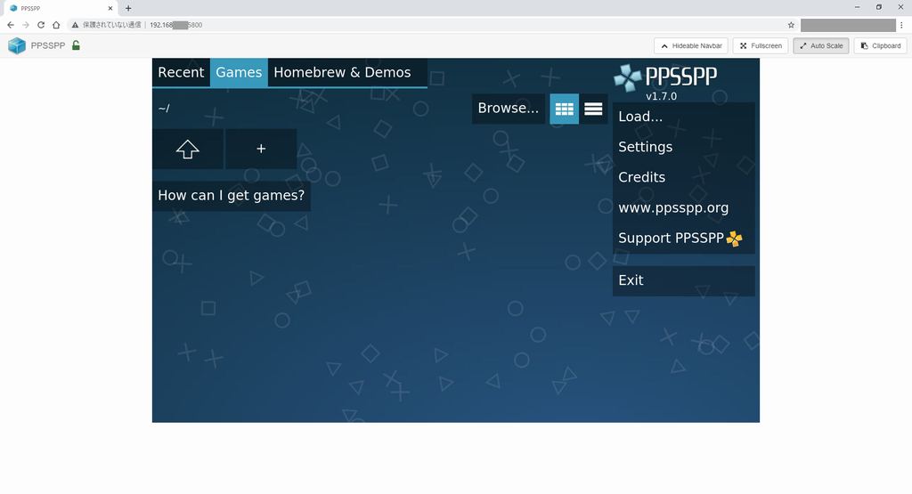Image resolution: width=912 pixels, height=494 pixels.
Task: Open the Recent tab
Action: tap(181, 73)
